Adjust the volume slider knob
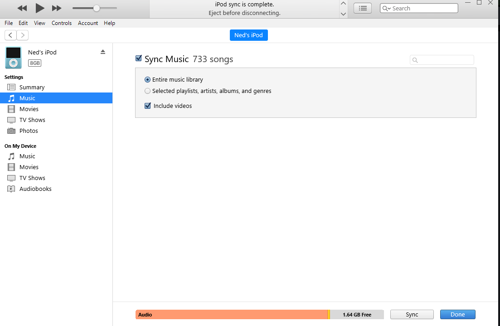This screenshot has width=500, height=326. [96, 8]
